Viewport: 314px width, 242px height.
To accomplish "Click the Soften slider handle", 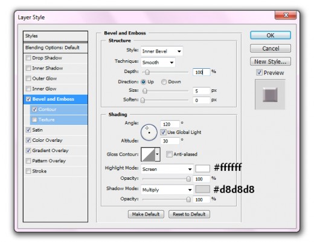I will pos(143,100).
